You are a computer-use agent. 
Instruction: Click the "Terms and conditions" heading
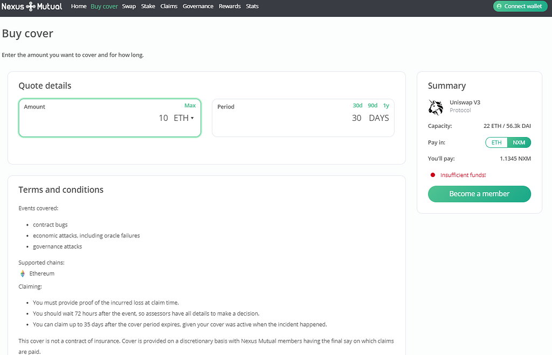(x=61, y=190)
